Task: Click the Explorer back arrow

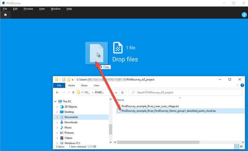Action: click(56, 92)
